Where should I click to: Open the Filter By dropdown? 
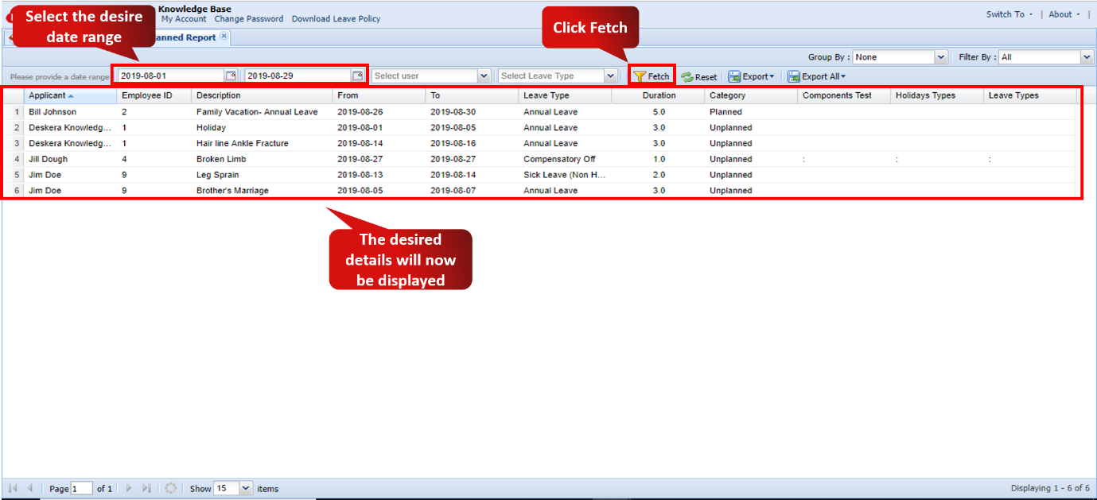click(1086, 56)
